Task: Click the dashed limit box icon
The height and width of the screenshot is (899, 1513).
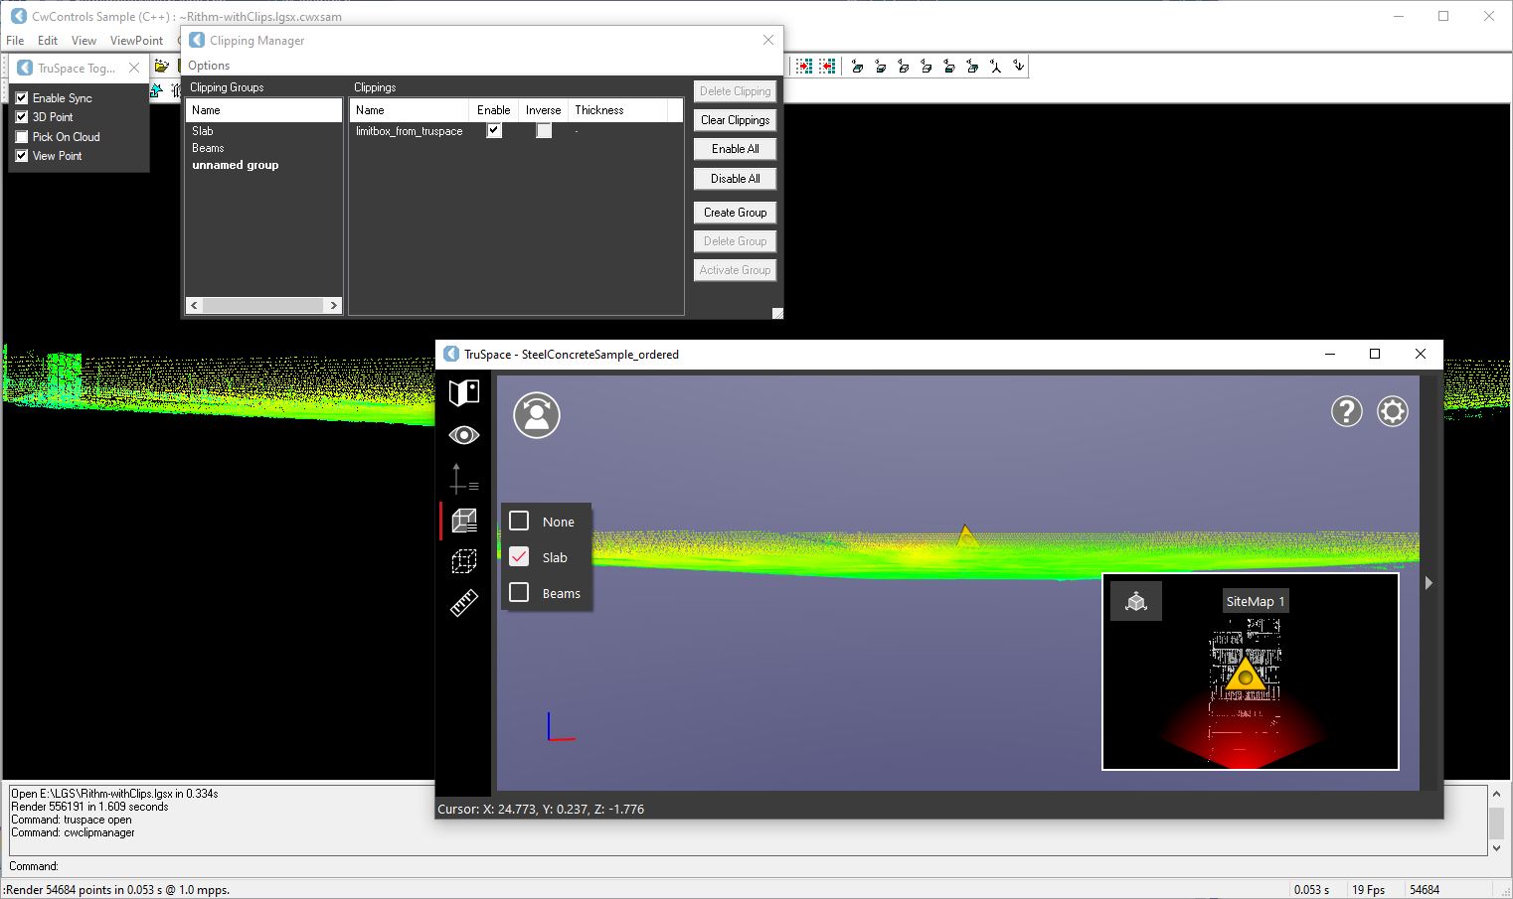Action: tap(463, 561)
